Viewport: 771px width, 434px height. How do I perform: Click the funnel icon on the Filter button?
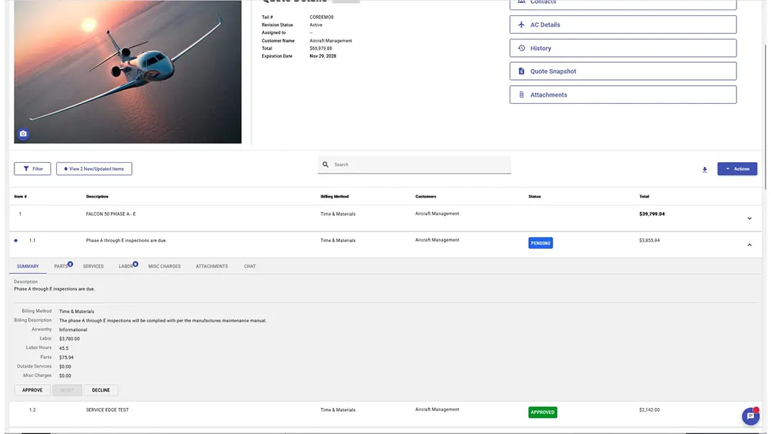(26, 169)
